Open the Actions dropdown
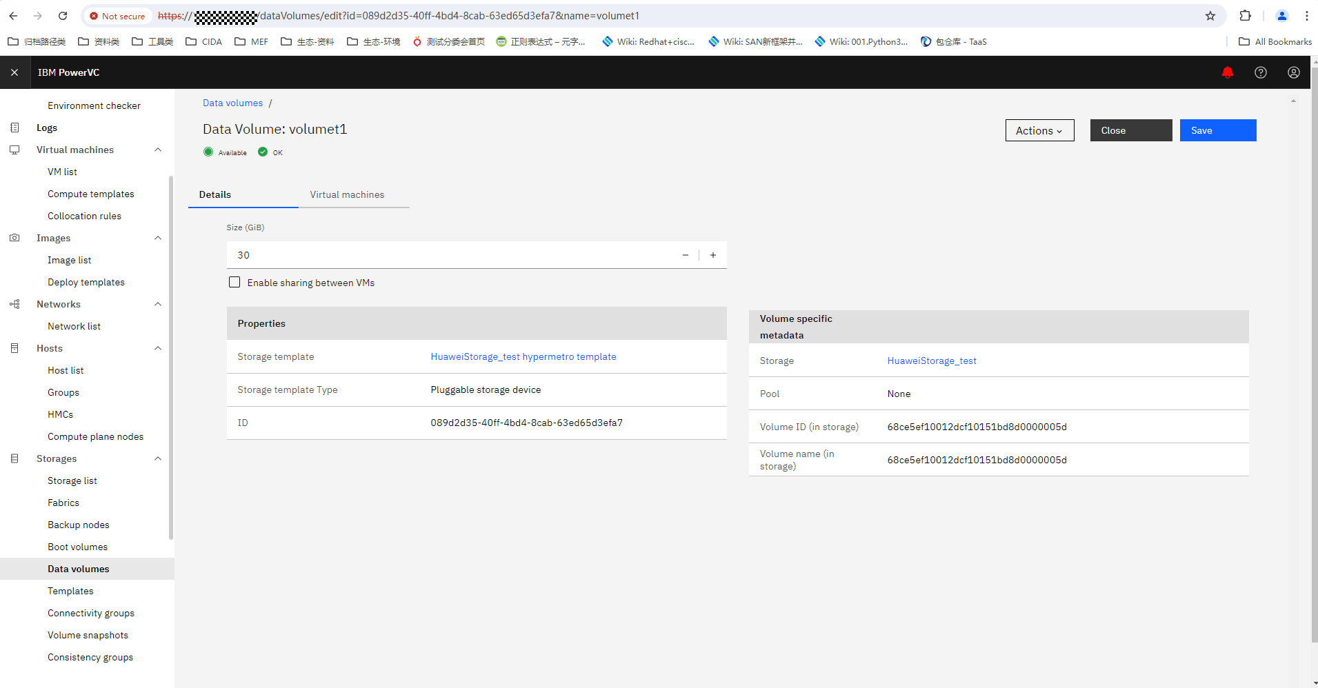This screenshot has height=688, width=1318. [x=1039, y=130]
